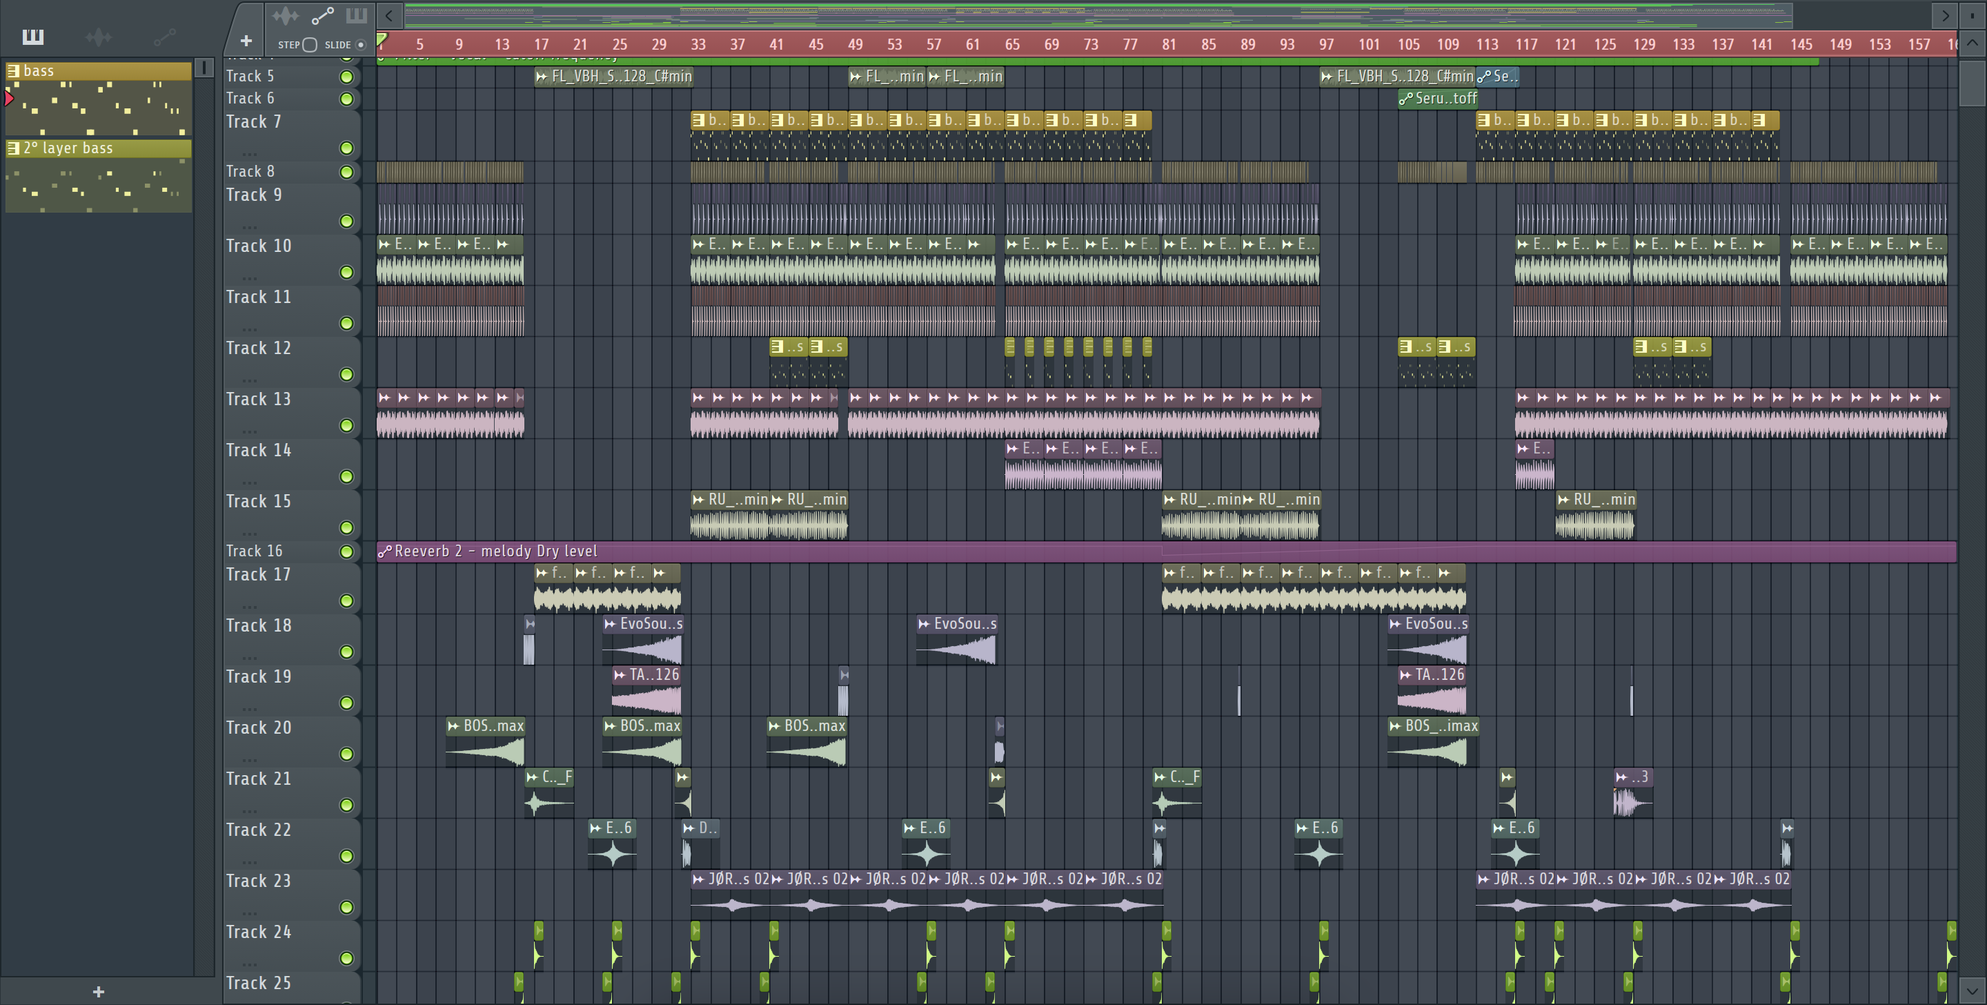Mute Track 7 with its green light

(x=347, y=148)
